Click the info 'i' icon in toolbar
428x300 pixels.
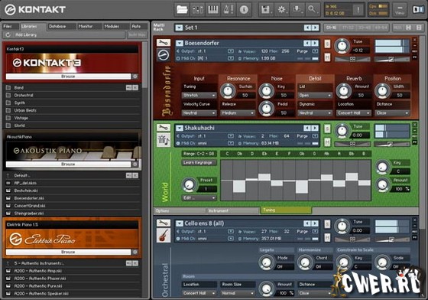click(244, 9)
